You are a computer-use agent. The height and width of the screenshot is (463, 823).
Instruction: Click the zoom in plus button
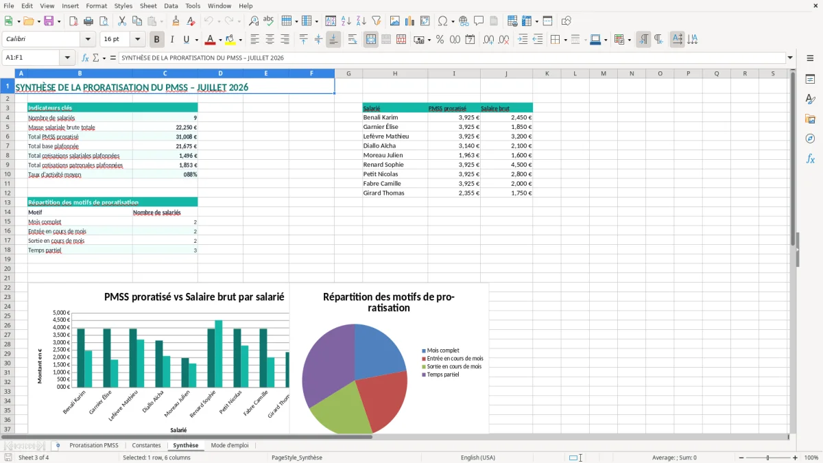pyautogui.click(x=796, y=458)
